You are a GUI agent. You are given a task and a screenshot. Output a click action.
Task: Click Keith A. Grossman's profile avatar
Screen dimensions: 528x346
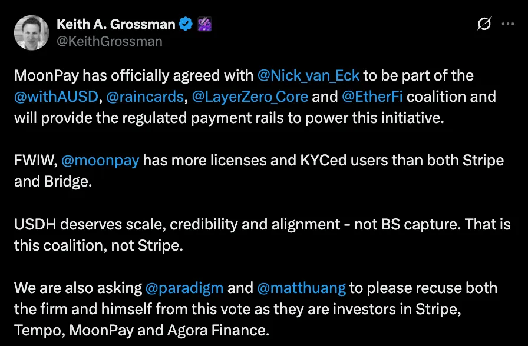[x=31, y=32]
